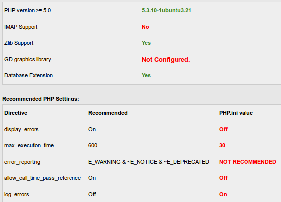Click the E_WARNING & ~E_NOTICE recommended text

point(148,162)
